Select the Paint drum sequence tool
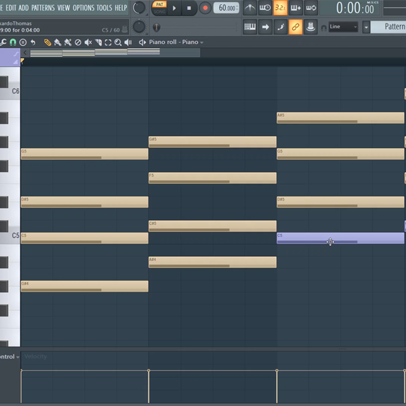The image size is (406, 406). click(68, 42)
